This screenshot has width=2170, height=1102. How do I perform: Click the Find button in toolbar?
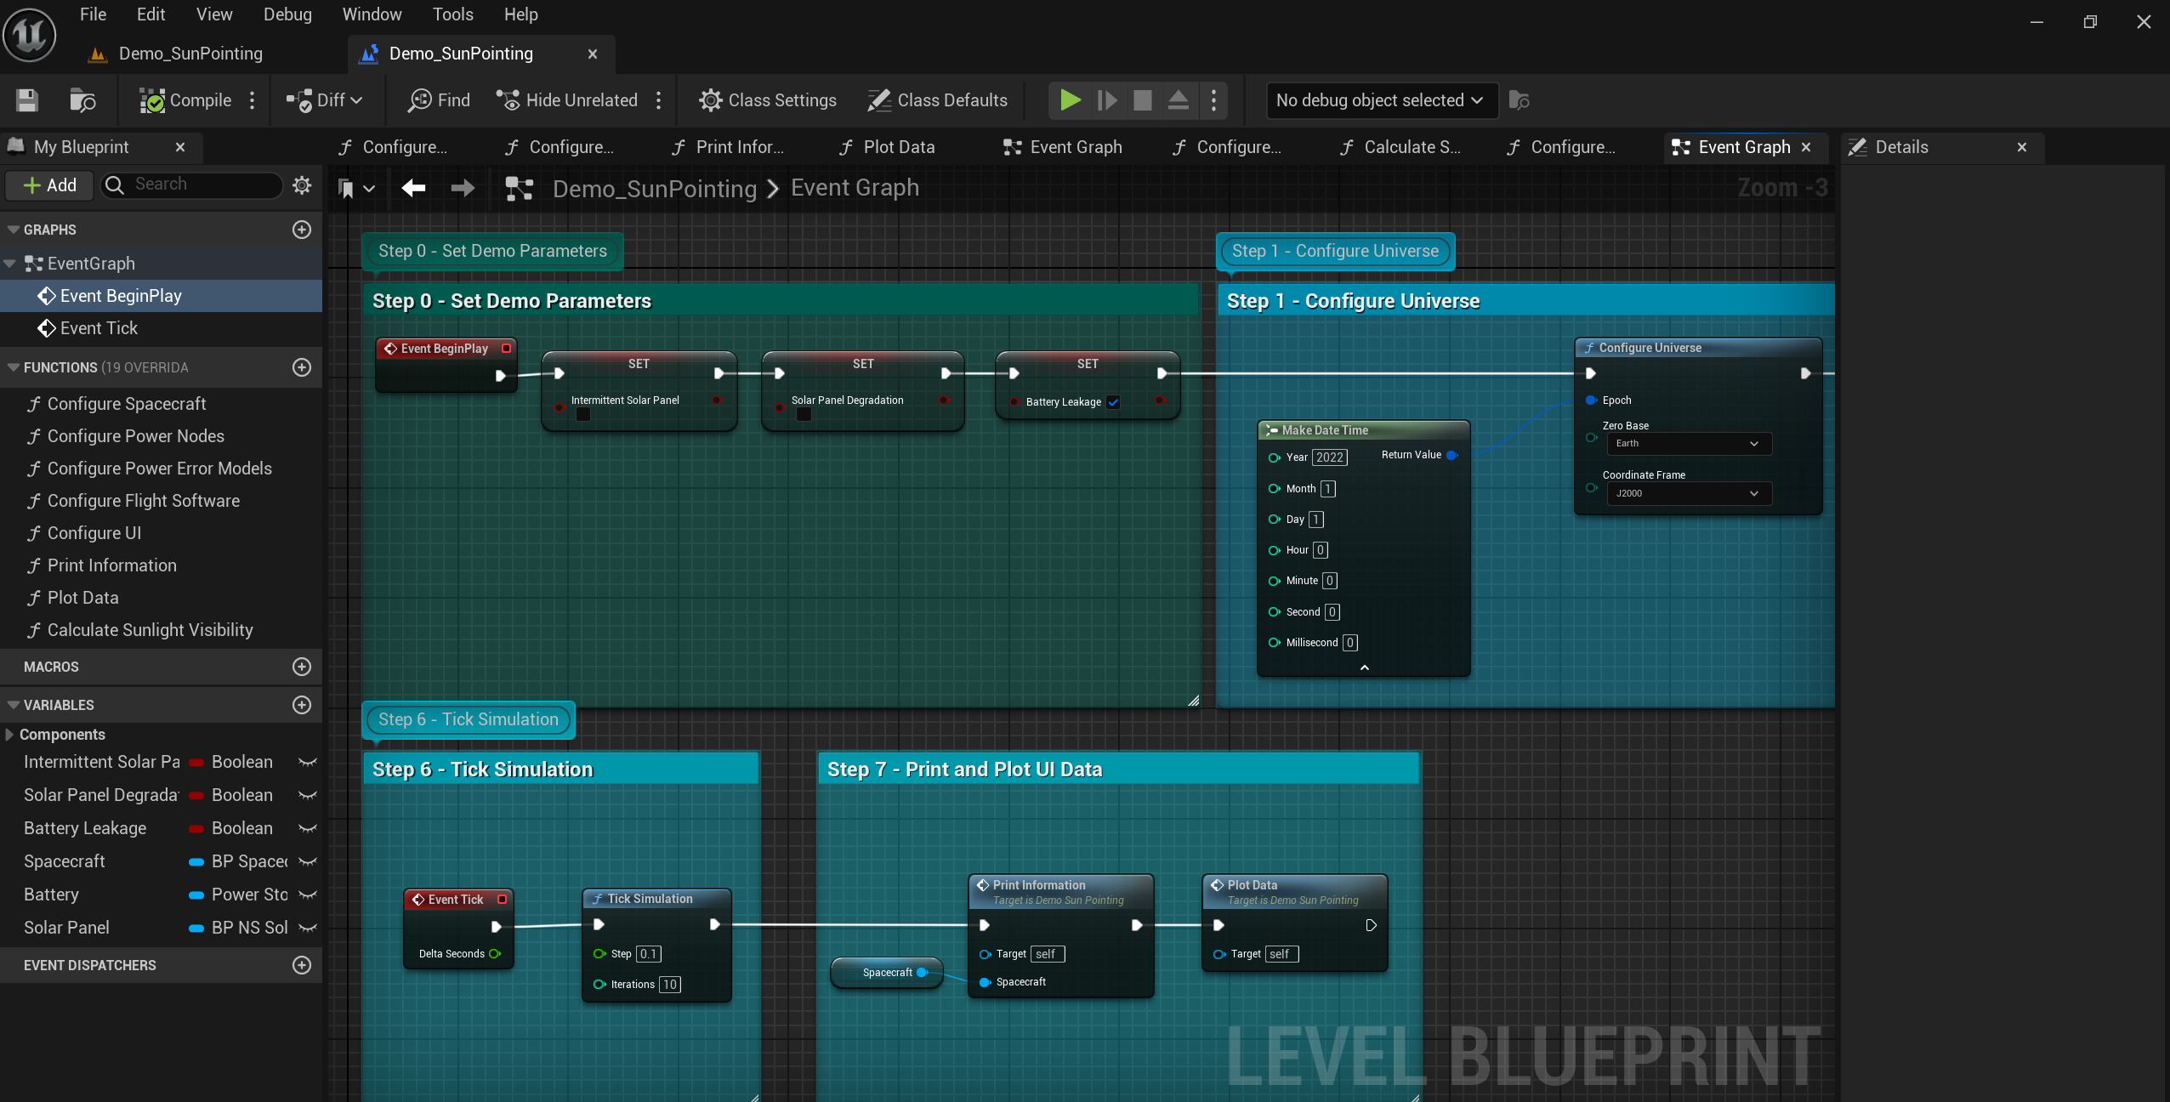click(439, 100)
